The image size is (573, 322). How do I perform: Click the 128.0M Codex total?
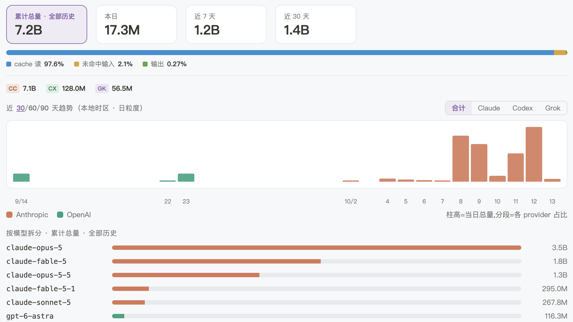pyautogui.click(x=73, y=88)
